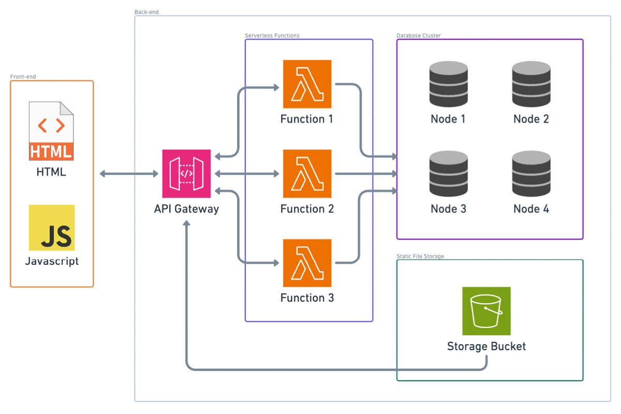Viewport: 621px width, 414px height.
Task: Select the Serverless Functions group label
Action: [272, 36]
